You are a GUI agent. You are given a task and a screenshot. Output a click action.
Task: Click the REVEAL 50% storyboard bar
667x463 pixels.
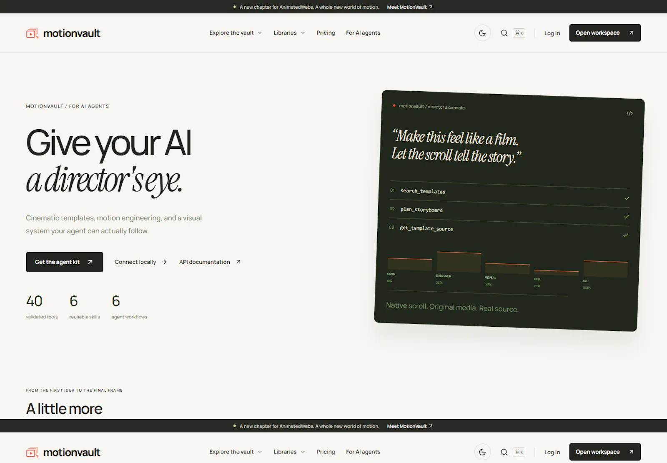pyautogui.click(x=507, y=269)
